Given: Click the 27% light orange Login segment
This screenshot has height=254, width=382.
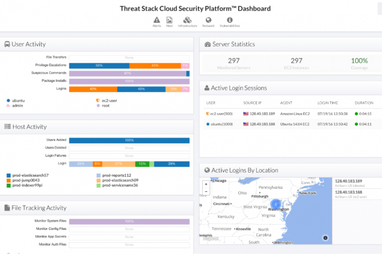Looking at the screenshot, I should (119, 164).
